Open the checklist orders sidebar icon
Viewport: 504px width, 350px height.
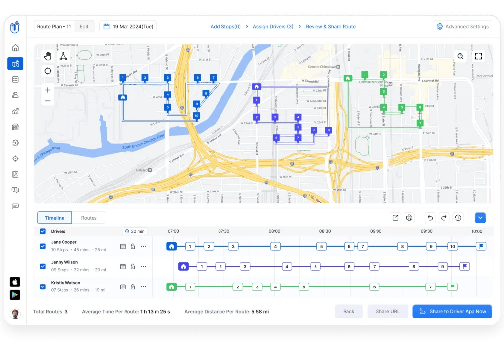(x=15, y=79)
